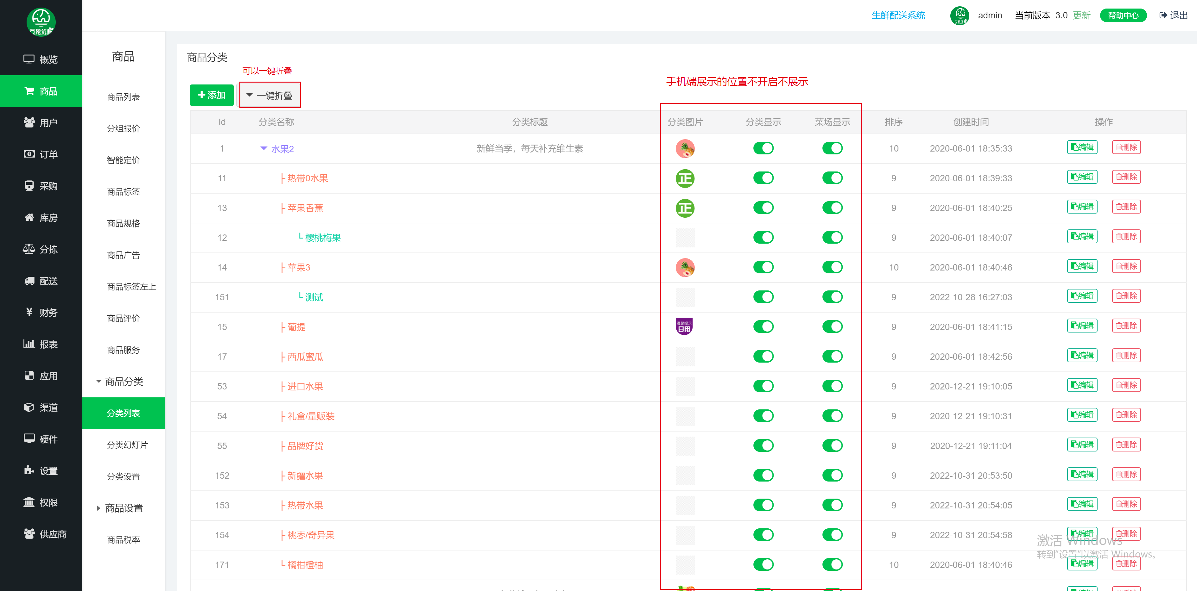
Task: Open 帮助中心
Action: 1123,15
